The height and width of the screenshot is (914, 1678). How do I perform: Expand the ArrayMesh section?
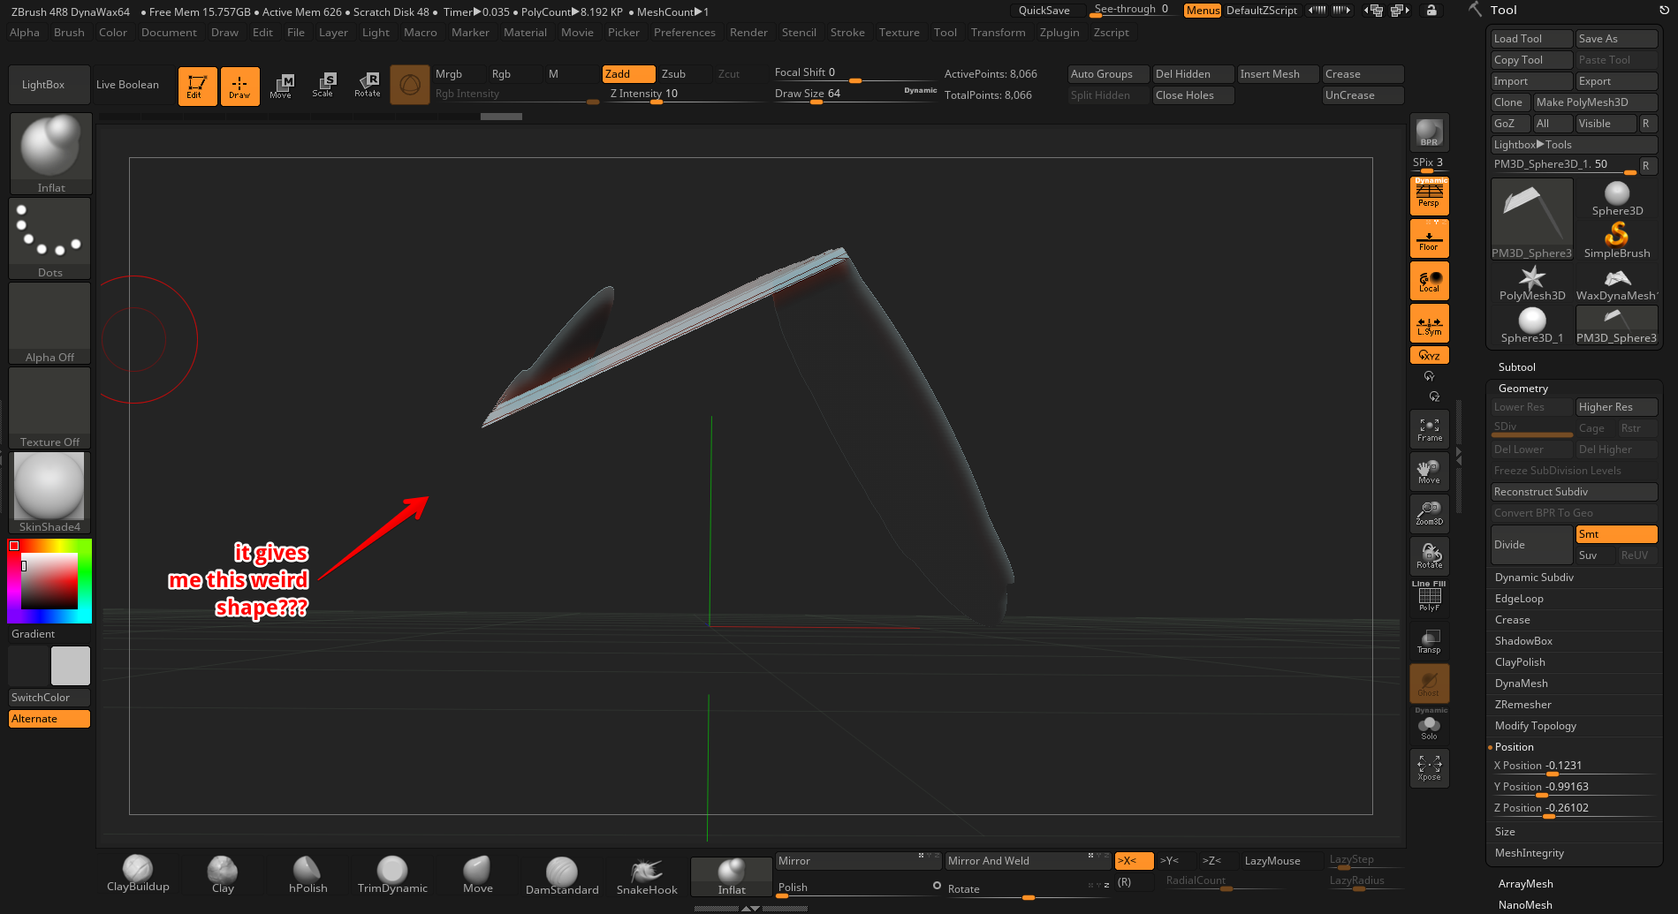pyautogui.click(x=1525, y=884)
